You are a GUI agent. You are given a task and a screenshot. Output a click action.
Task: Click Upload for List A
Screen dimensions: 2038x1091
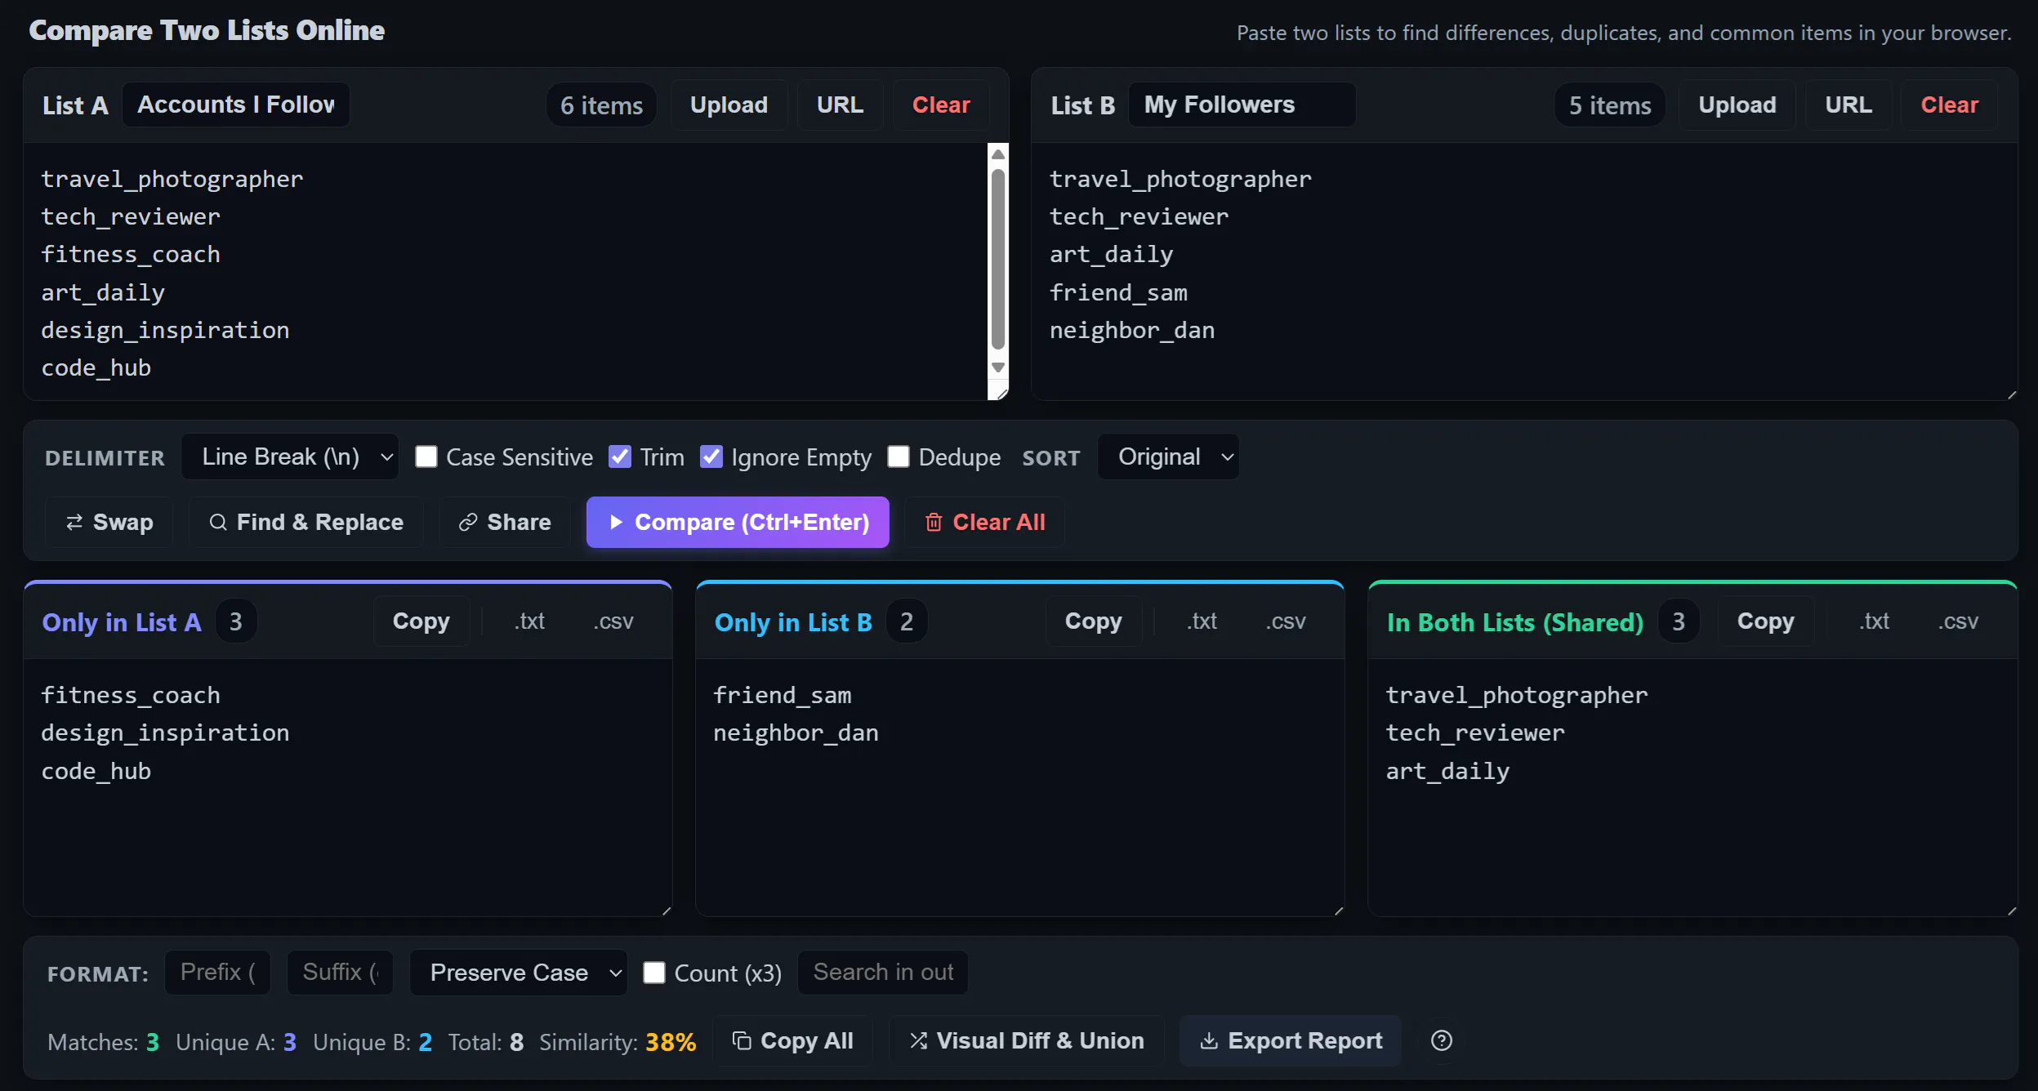pos(729,105)
